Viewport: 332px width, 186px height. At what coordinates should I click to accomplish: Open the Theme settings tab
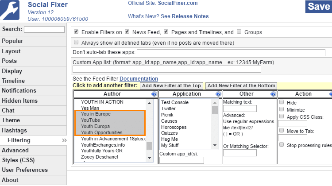[x=33, y=120]
